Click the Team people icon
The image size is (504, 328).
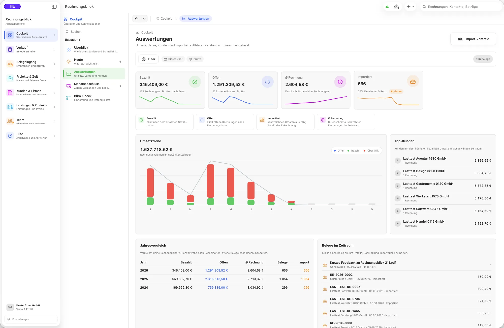[x=10, y=121]
